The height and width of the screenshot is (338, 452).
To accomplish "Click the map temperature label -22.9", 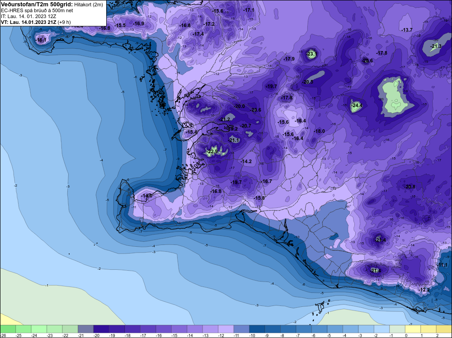I will pos(212,151).
